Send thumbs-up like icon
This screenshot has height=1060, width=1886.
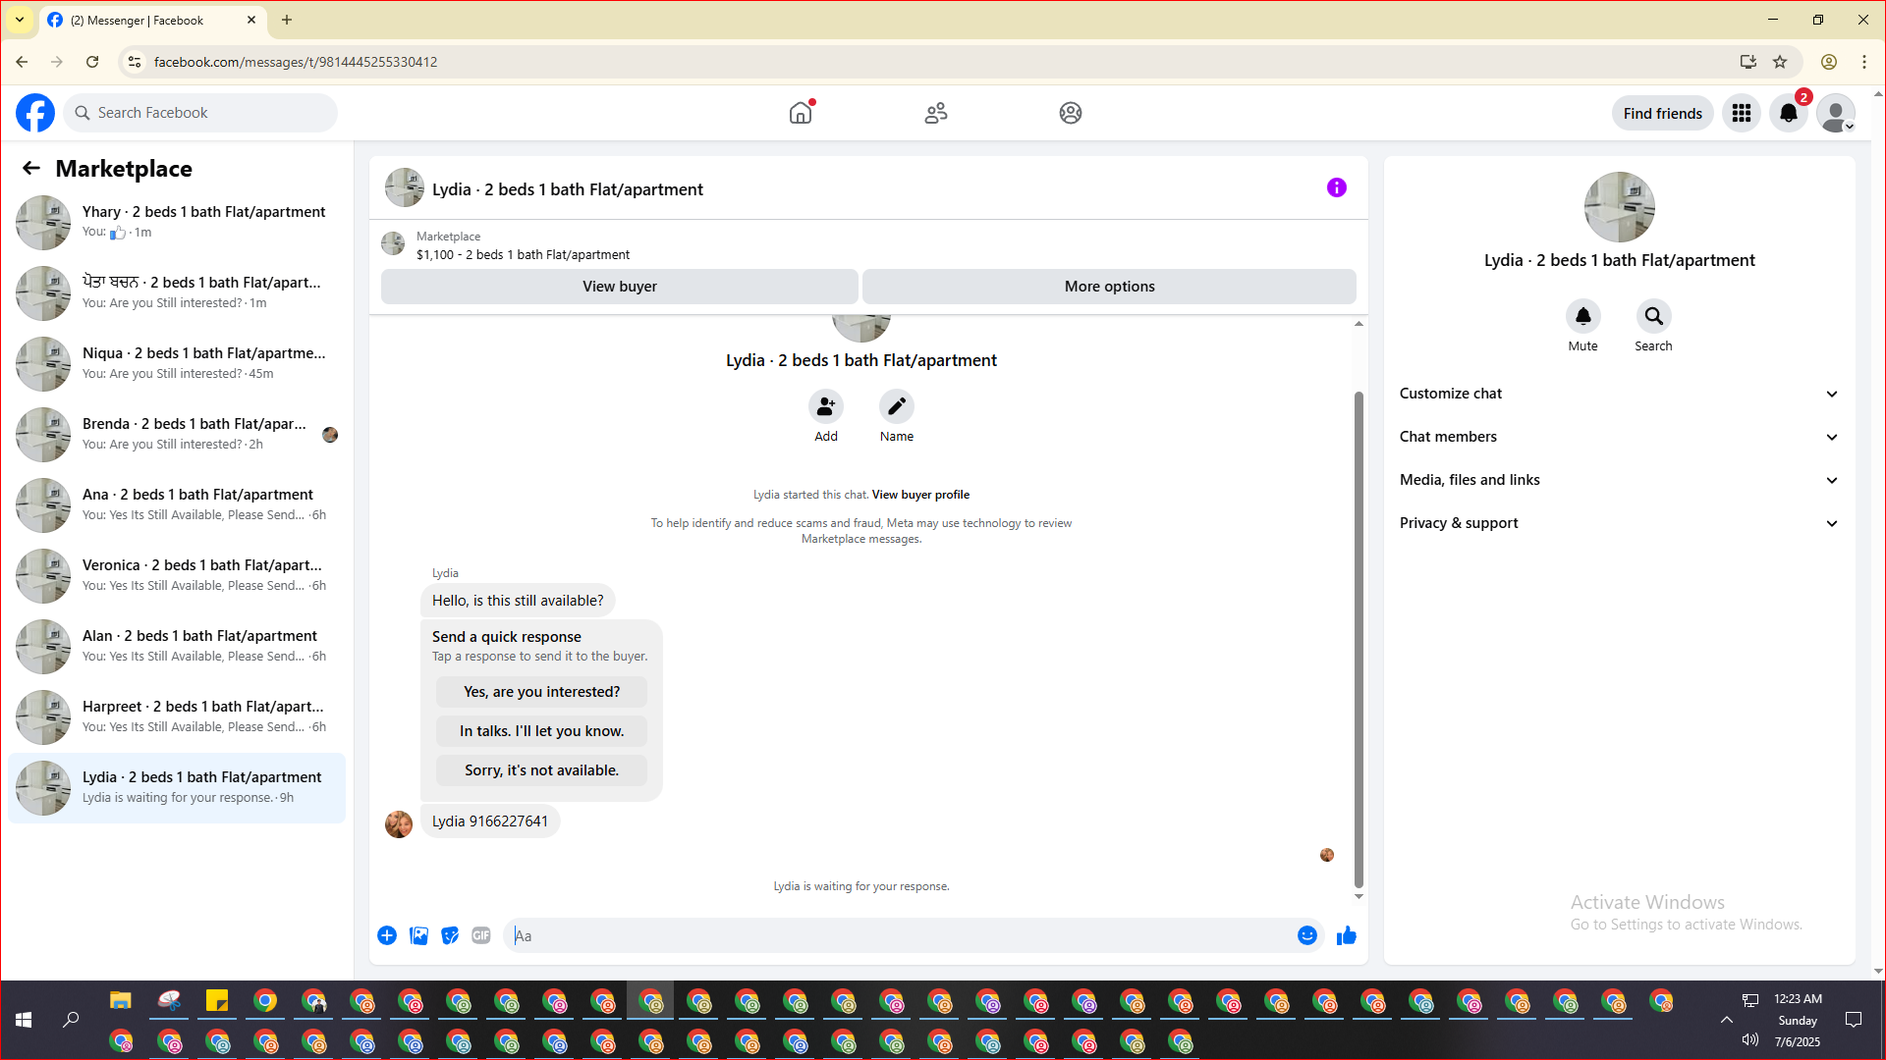(1346, 935)
